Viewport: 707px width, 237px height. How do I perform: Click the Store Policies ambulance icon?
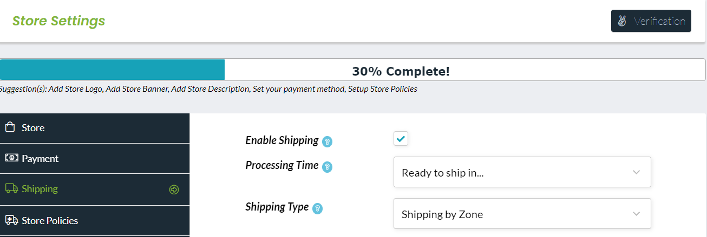pos(11,220)
